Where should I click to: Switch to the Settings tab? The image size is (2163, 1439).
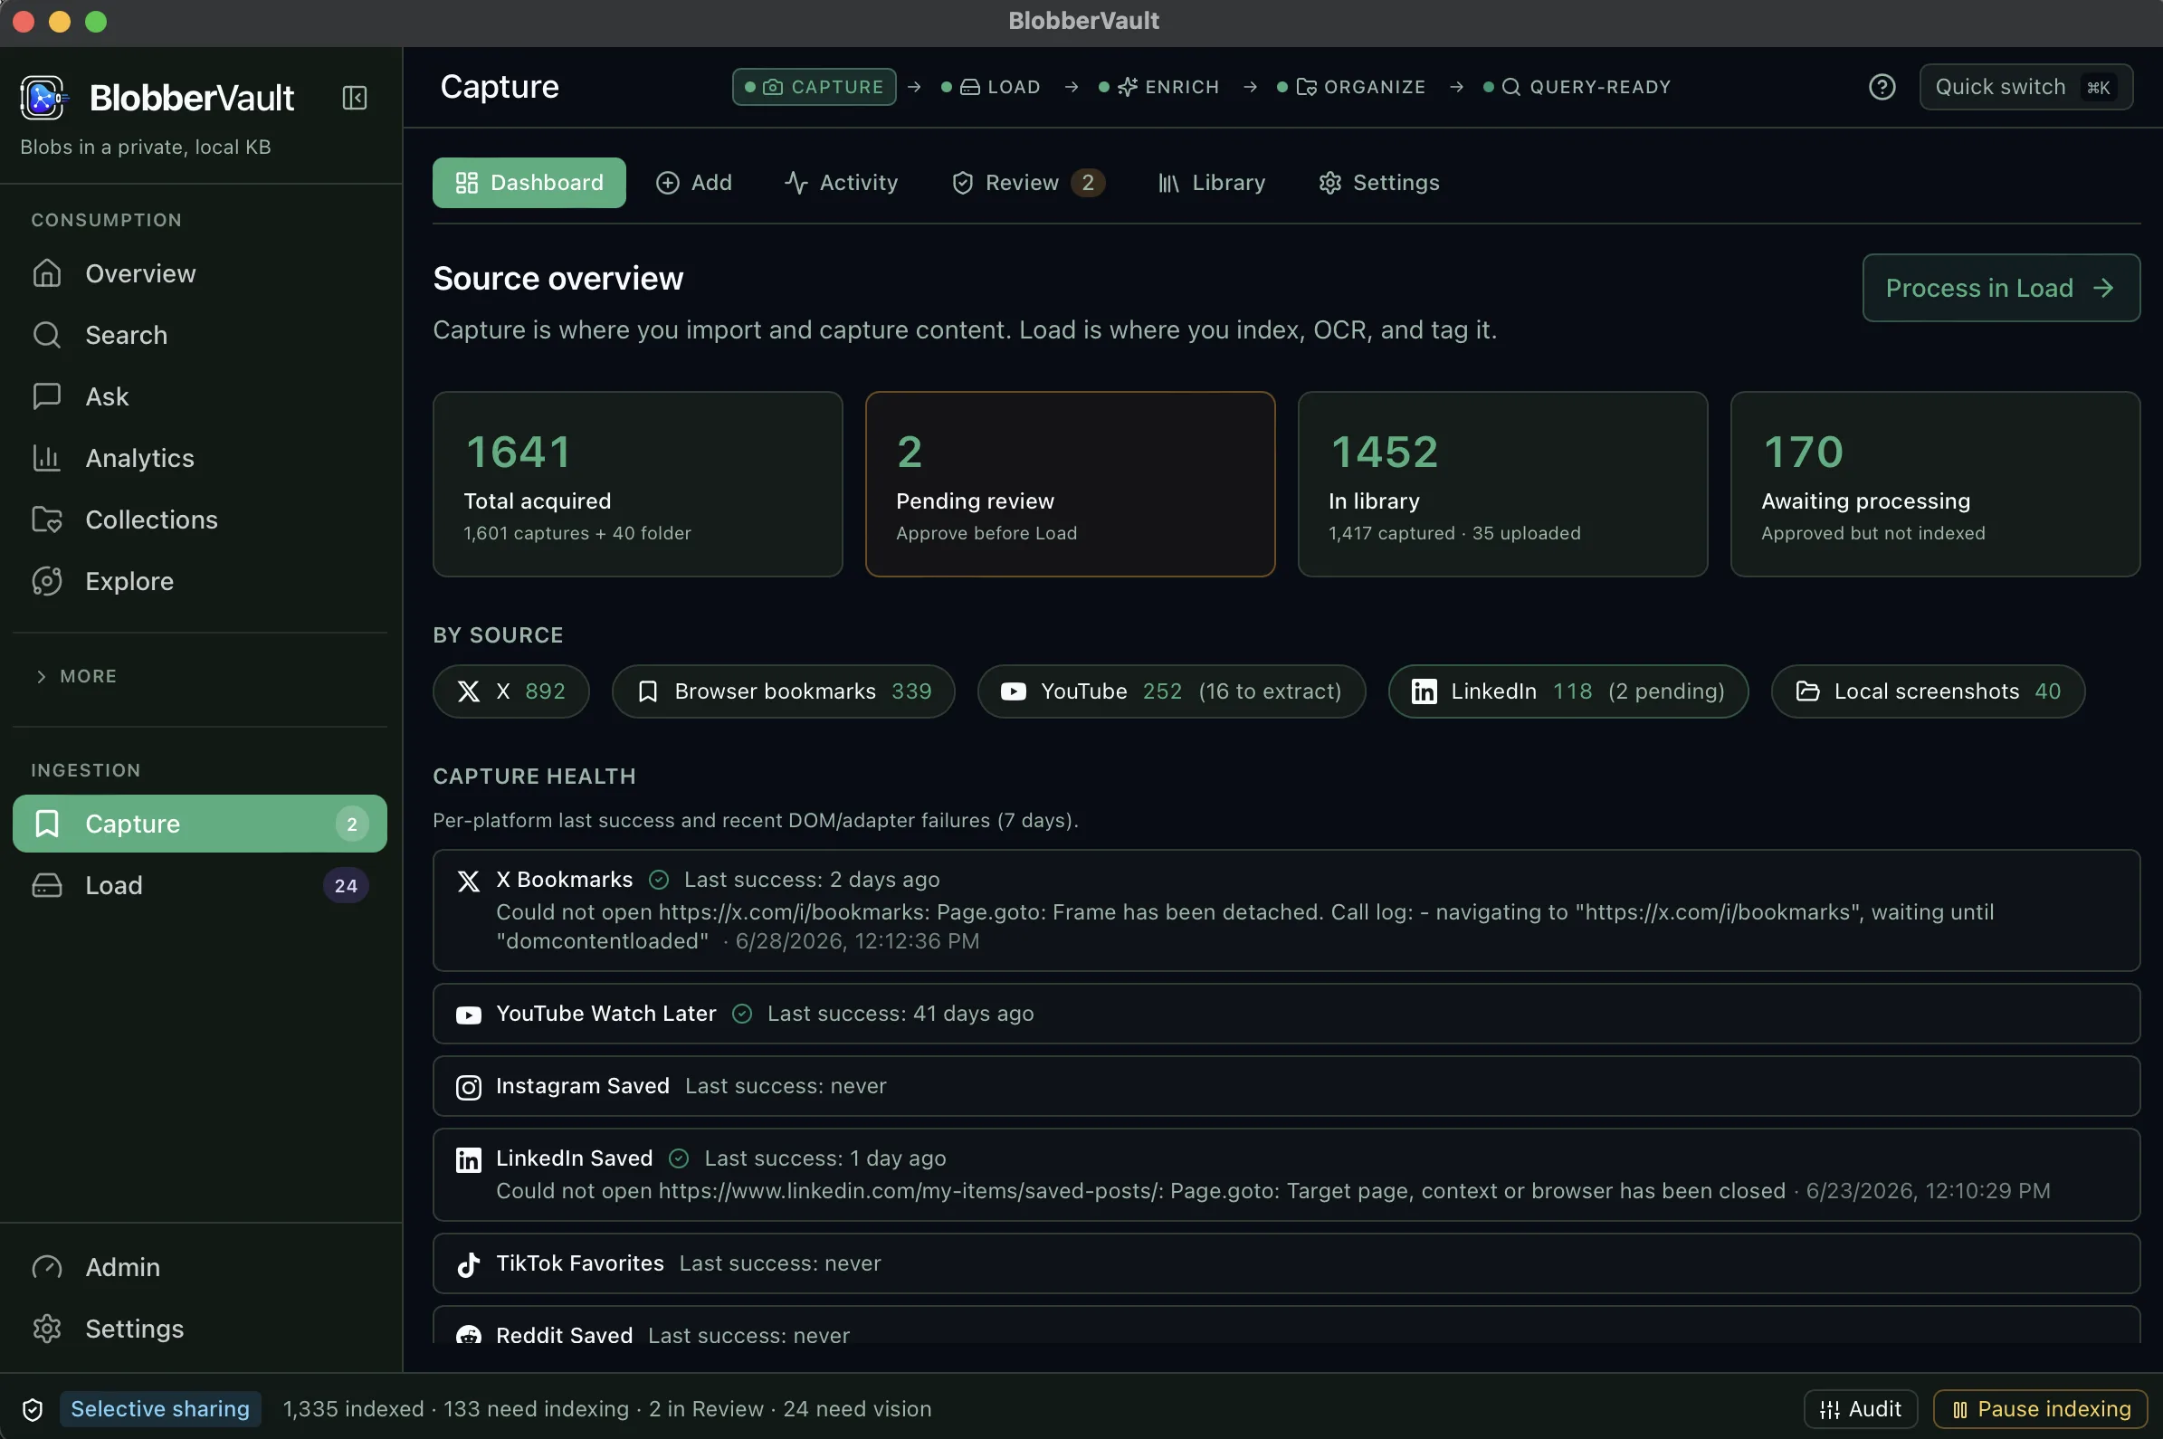coord(1378,183)
